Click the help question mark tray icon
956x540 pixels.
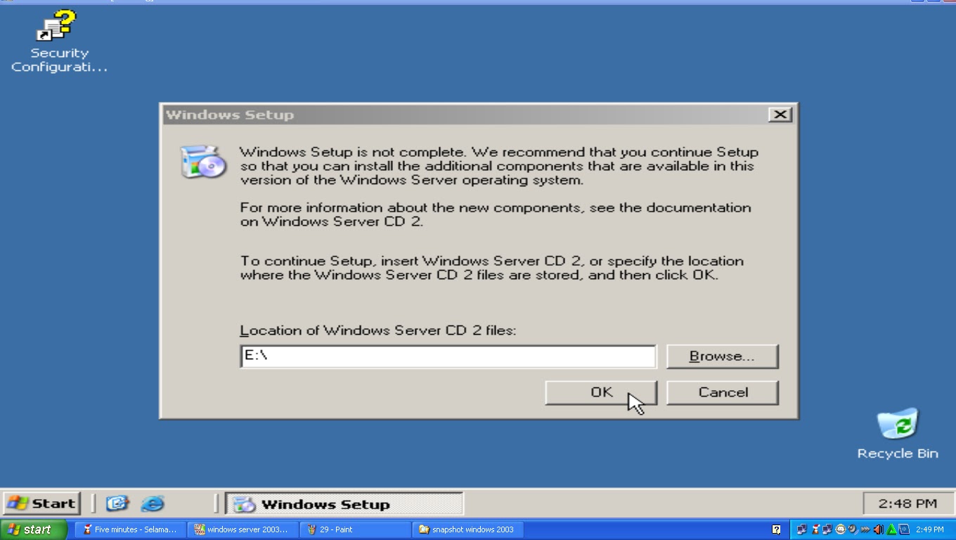click(x=776, y=529)
